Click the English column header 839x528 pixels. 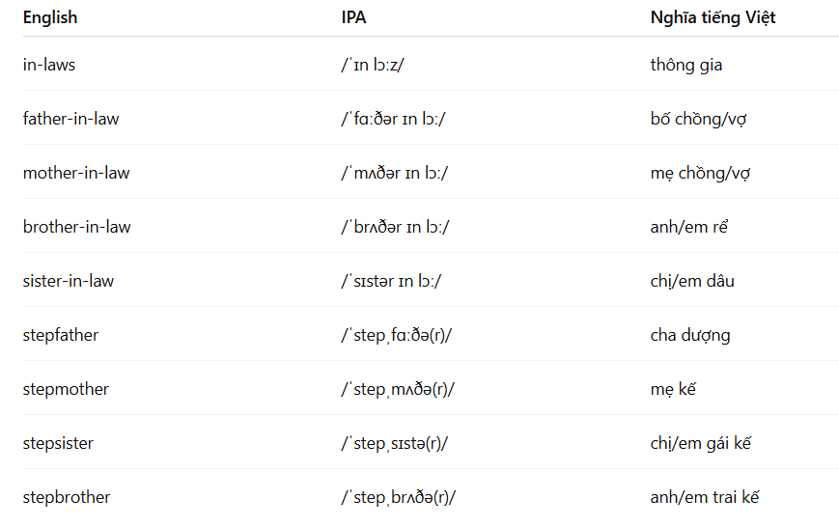pos(50,17)
